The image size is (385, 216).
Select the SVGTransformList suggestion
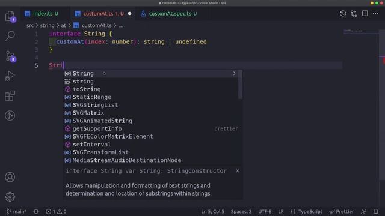pyautogui.click(x=150, y=152)
